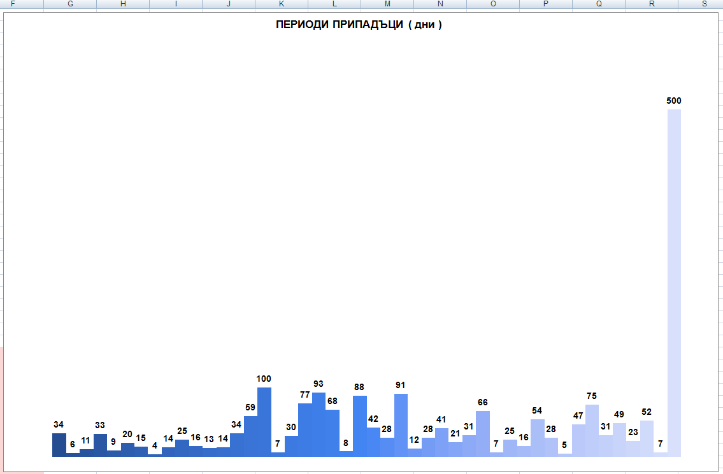723x474 pixels.
Task: Click the data label 75
Action: tap(592, 396)
